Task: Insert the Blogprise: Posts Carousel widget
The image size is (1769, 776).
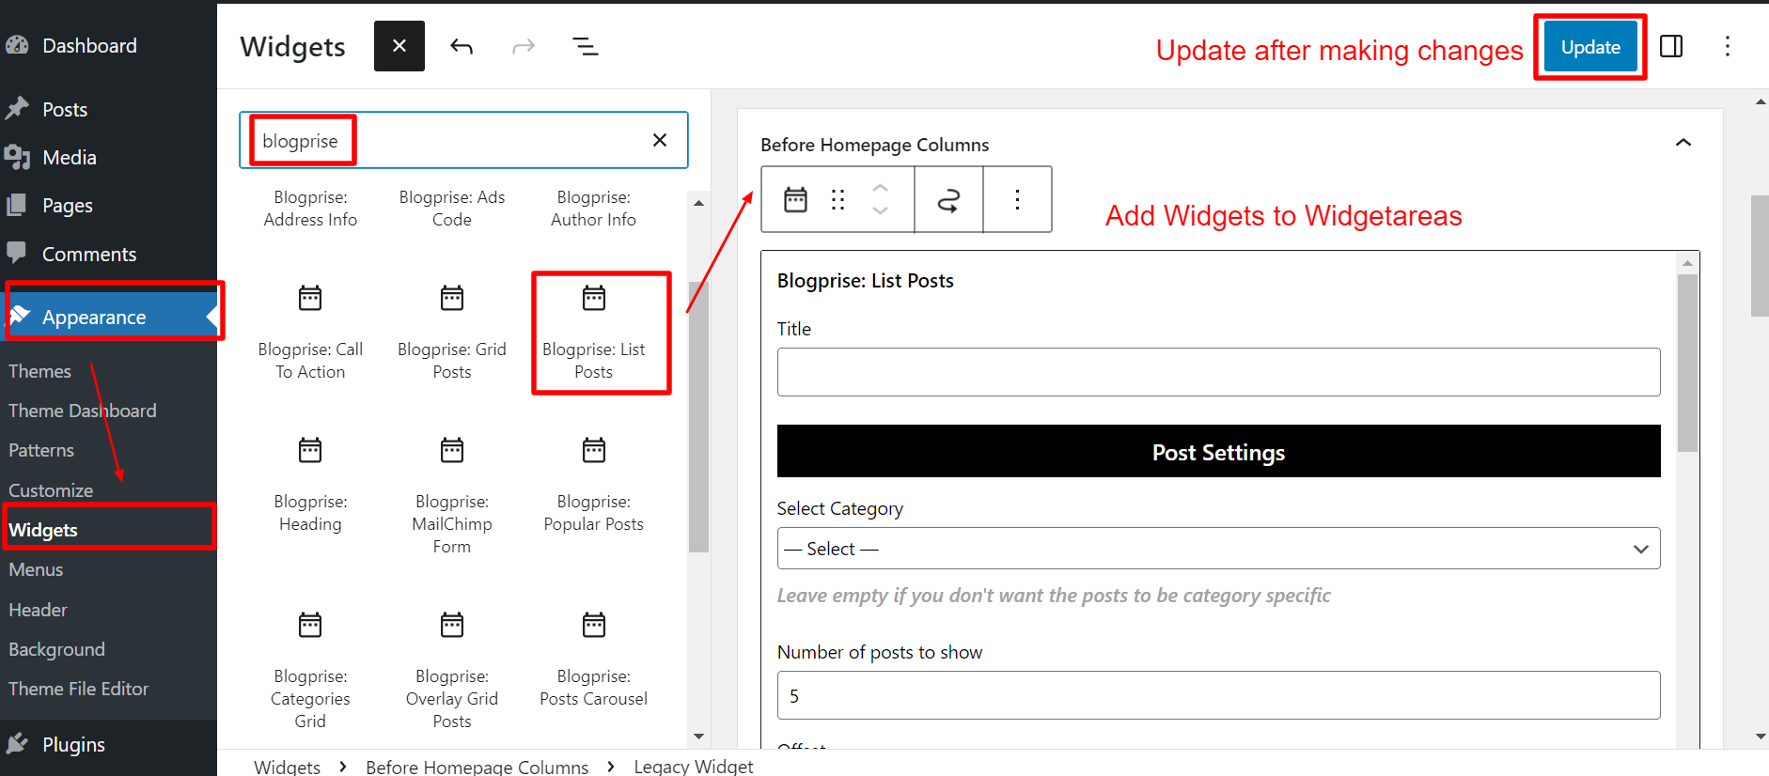Action: 594,660
